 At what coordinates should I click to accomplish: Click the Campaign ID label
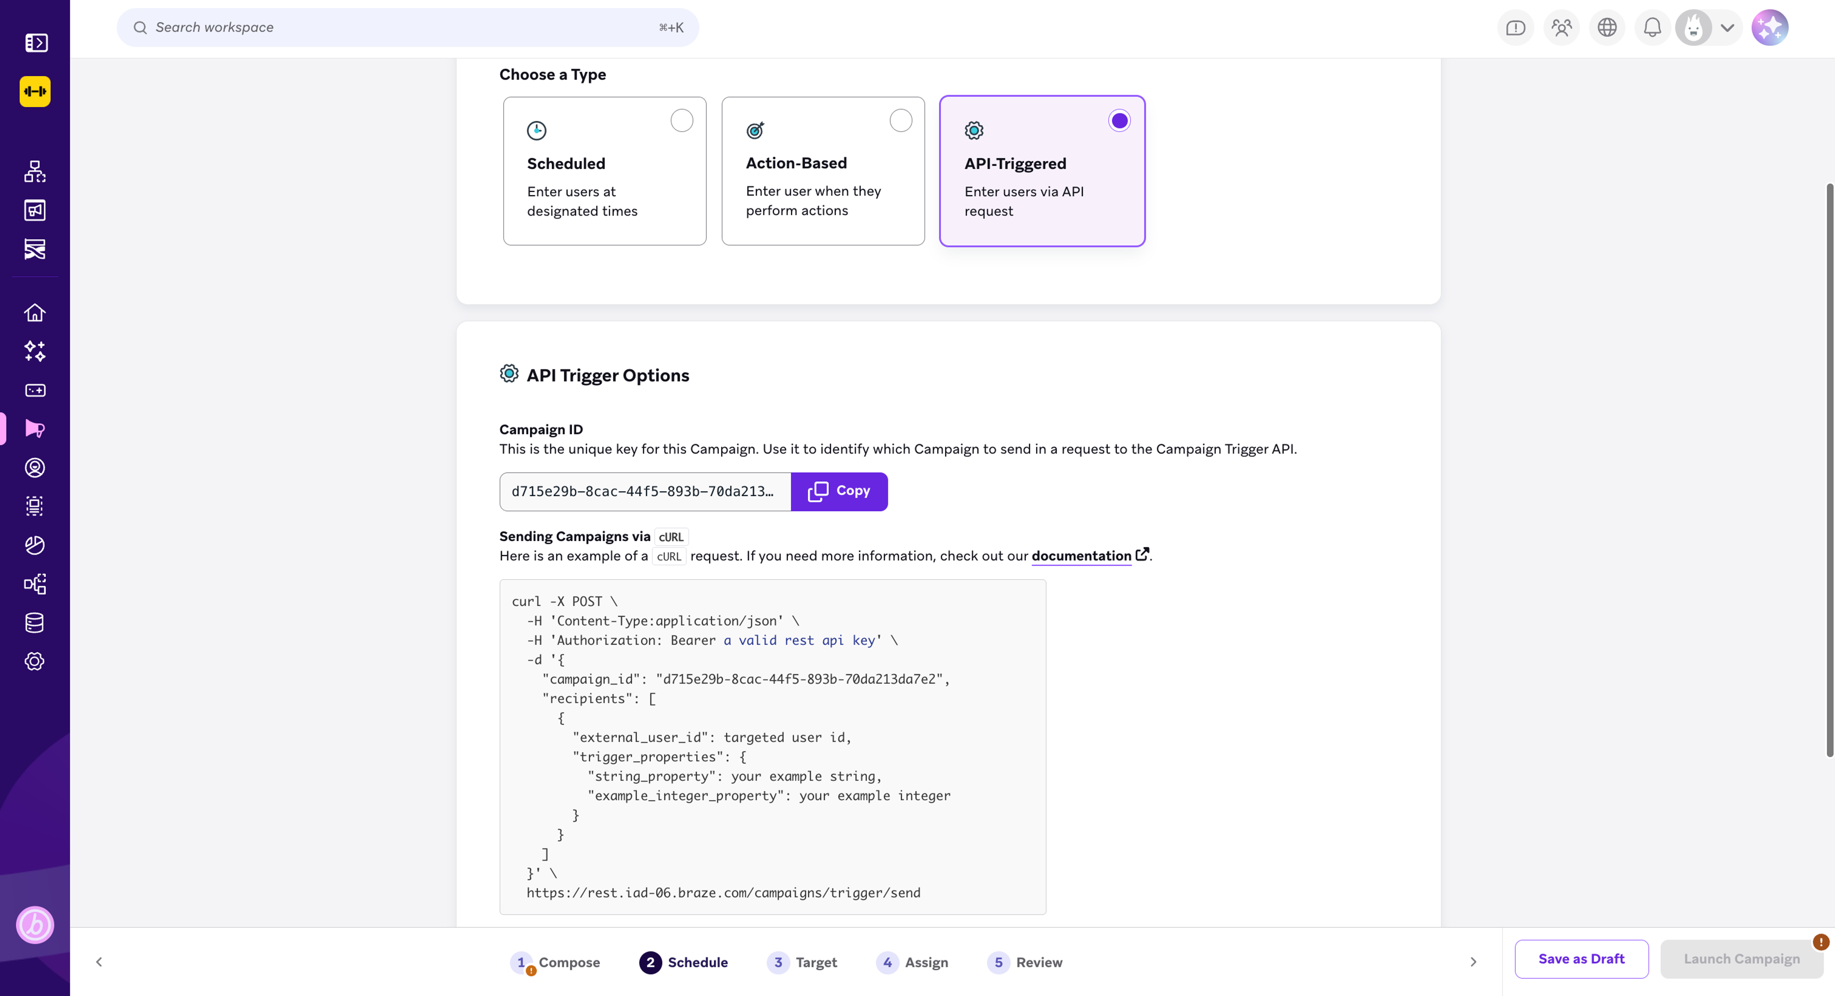(x=540, y=430)
